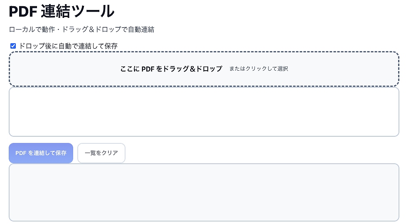The height and width of the screenshot is (224, 411).
Task: Click the ドロップ後に自動で連結して保存 label text
Action: [68, 46]
